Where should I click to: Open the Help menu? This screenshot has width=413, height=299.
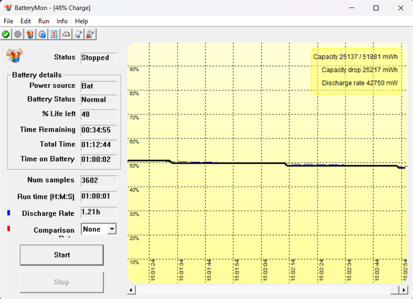click(x=82, y=21)
